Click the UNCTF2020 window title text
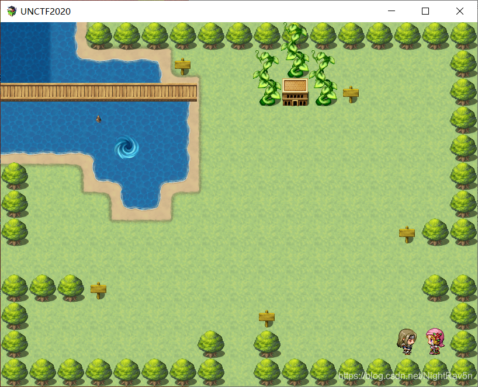 pyautogui.click(x=46, y=11)
